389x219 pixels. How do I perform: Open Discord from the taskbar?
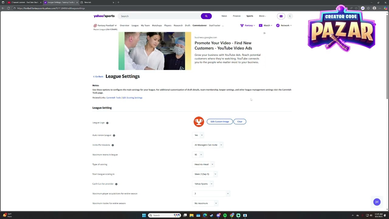[218, 215]
